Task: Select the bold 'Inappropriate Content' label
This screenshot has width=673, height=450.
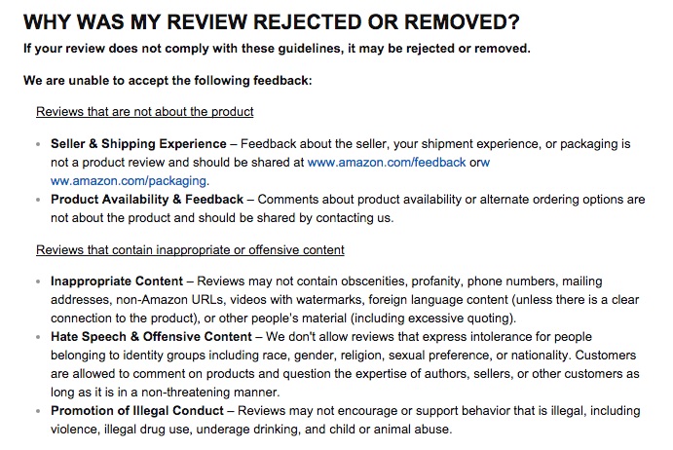Action: (117, 281)
